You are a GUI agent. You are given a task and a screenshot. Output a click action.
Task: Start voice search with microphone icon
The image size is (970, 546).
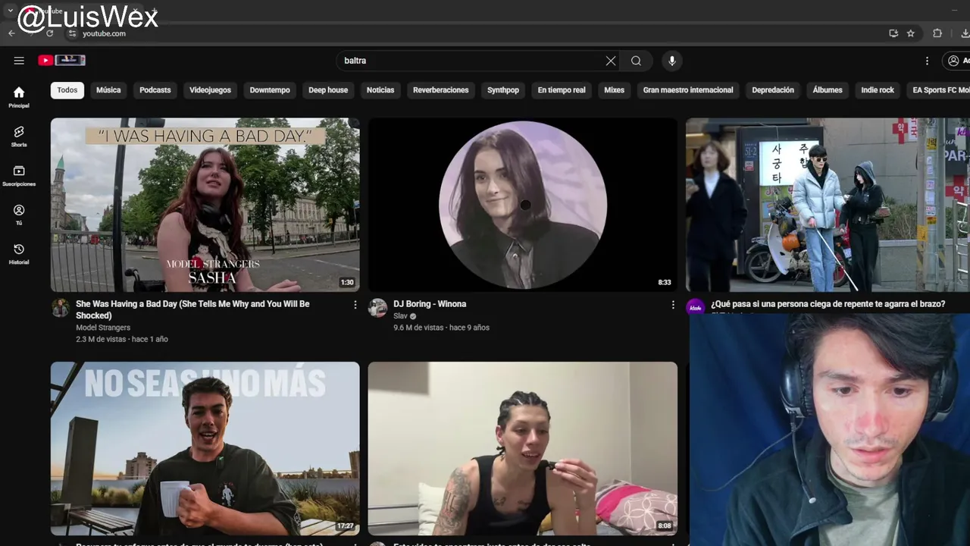[x=671, y=61]
